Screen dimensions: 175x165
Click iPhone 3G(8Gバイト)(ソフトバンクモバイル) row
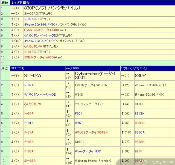pyautogui.click(x=54, y=41)
